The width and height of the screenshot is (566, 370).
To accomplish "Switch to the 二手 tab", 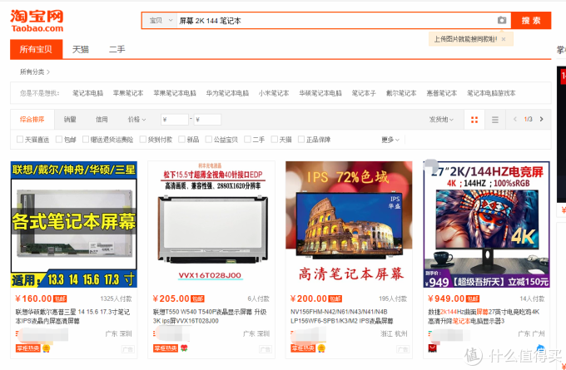I will coord(117,49).
